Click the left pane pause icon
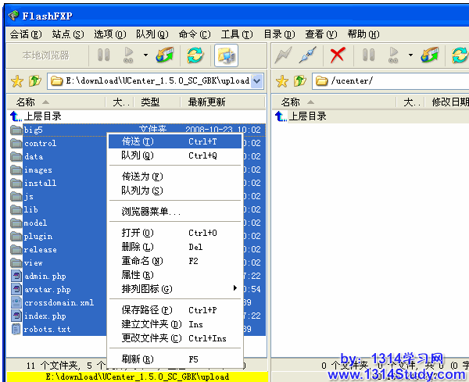The width and height of the screenshot is (469, 382). [103, 55]
